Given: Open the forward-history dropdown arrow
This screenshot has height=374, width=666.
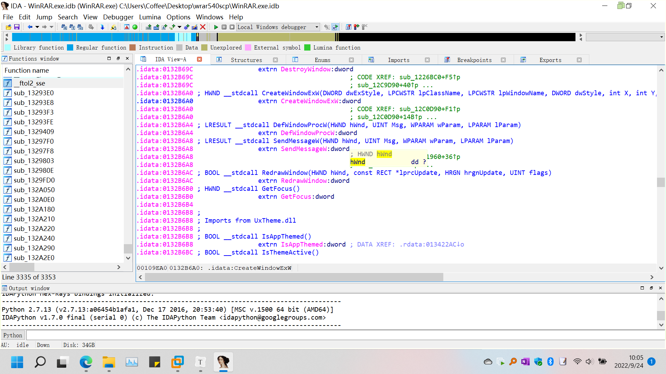Looking at the screenshot, I should point(52,27).
